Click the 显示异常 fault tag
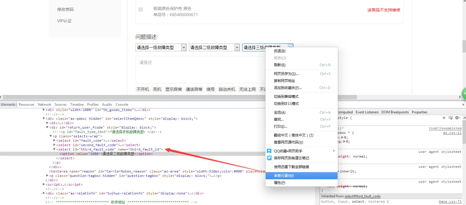This screenshot has width=466, height=205. 174,89
